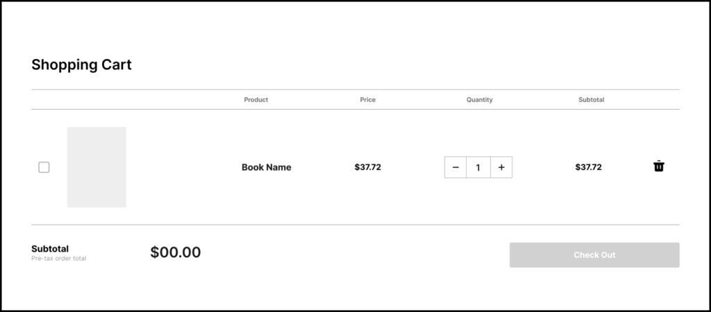This screenshot has height=312, width=711.
Task: Click the $00.00 order total amount
Action: 175,252
